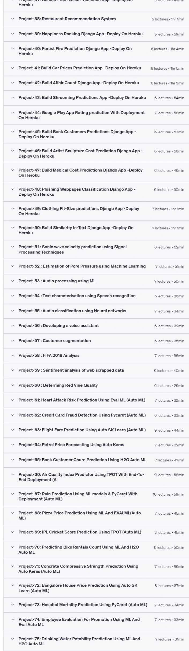Viewport: 189px width, 651px height.
Task: Click chevron next to Project-58 FIFA 2019 Analysis
Action: 12,355
